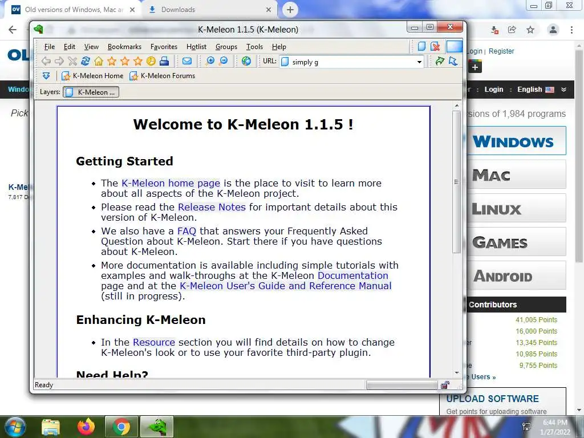Click the Forward arrow in K-Meleon toolbar
Viewport: 584px width, 438px height.
[59, 61]
